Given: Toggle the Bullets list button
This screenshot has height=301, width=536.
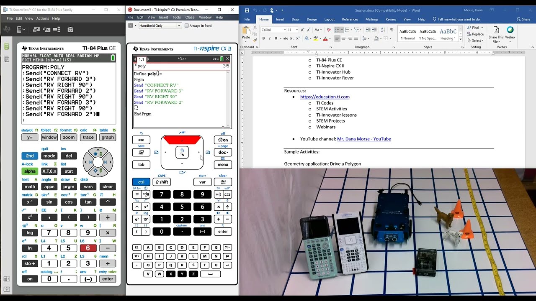Looking at the screenshot, I should tap(338, 30).
